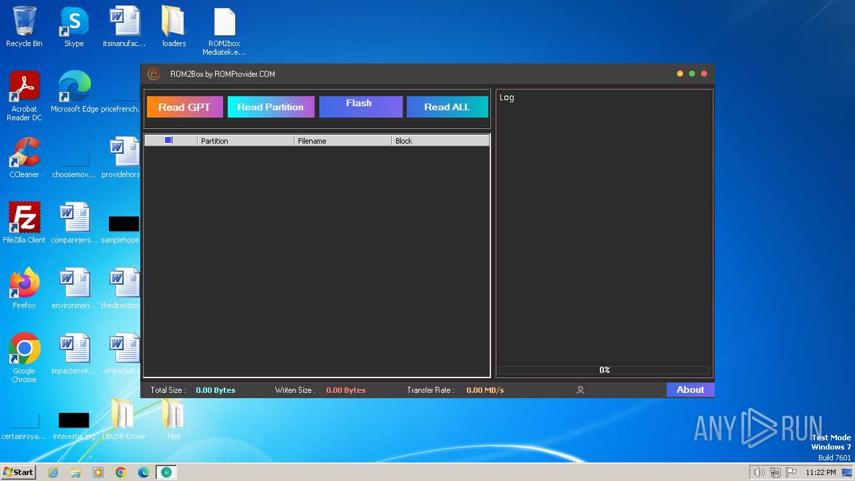Select the providehors Word document
855x481 pixels.
pyautogui.click(x=120, y=158)
